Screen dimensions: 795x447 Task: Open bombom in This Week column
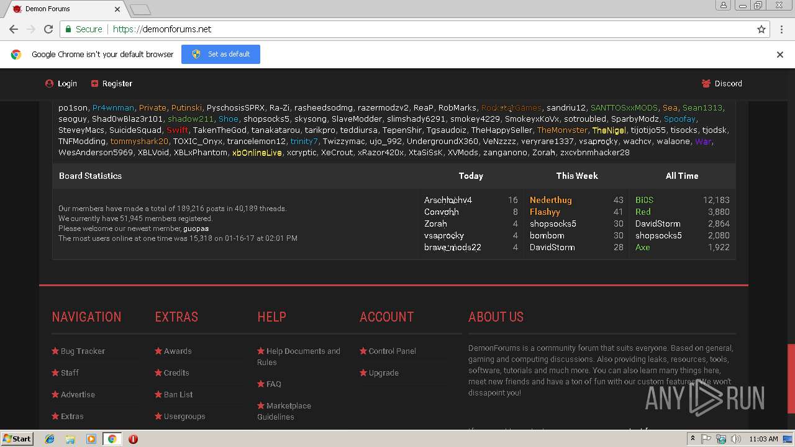point(547,235)
